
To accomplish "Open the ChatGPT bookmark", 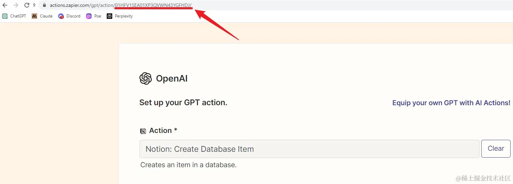I will tap(14, 16).
